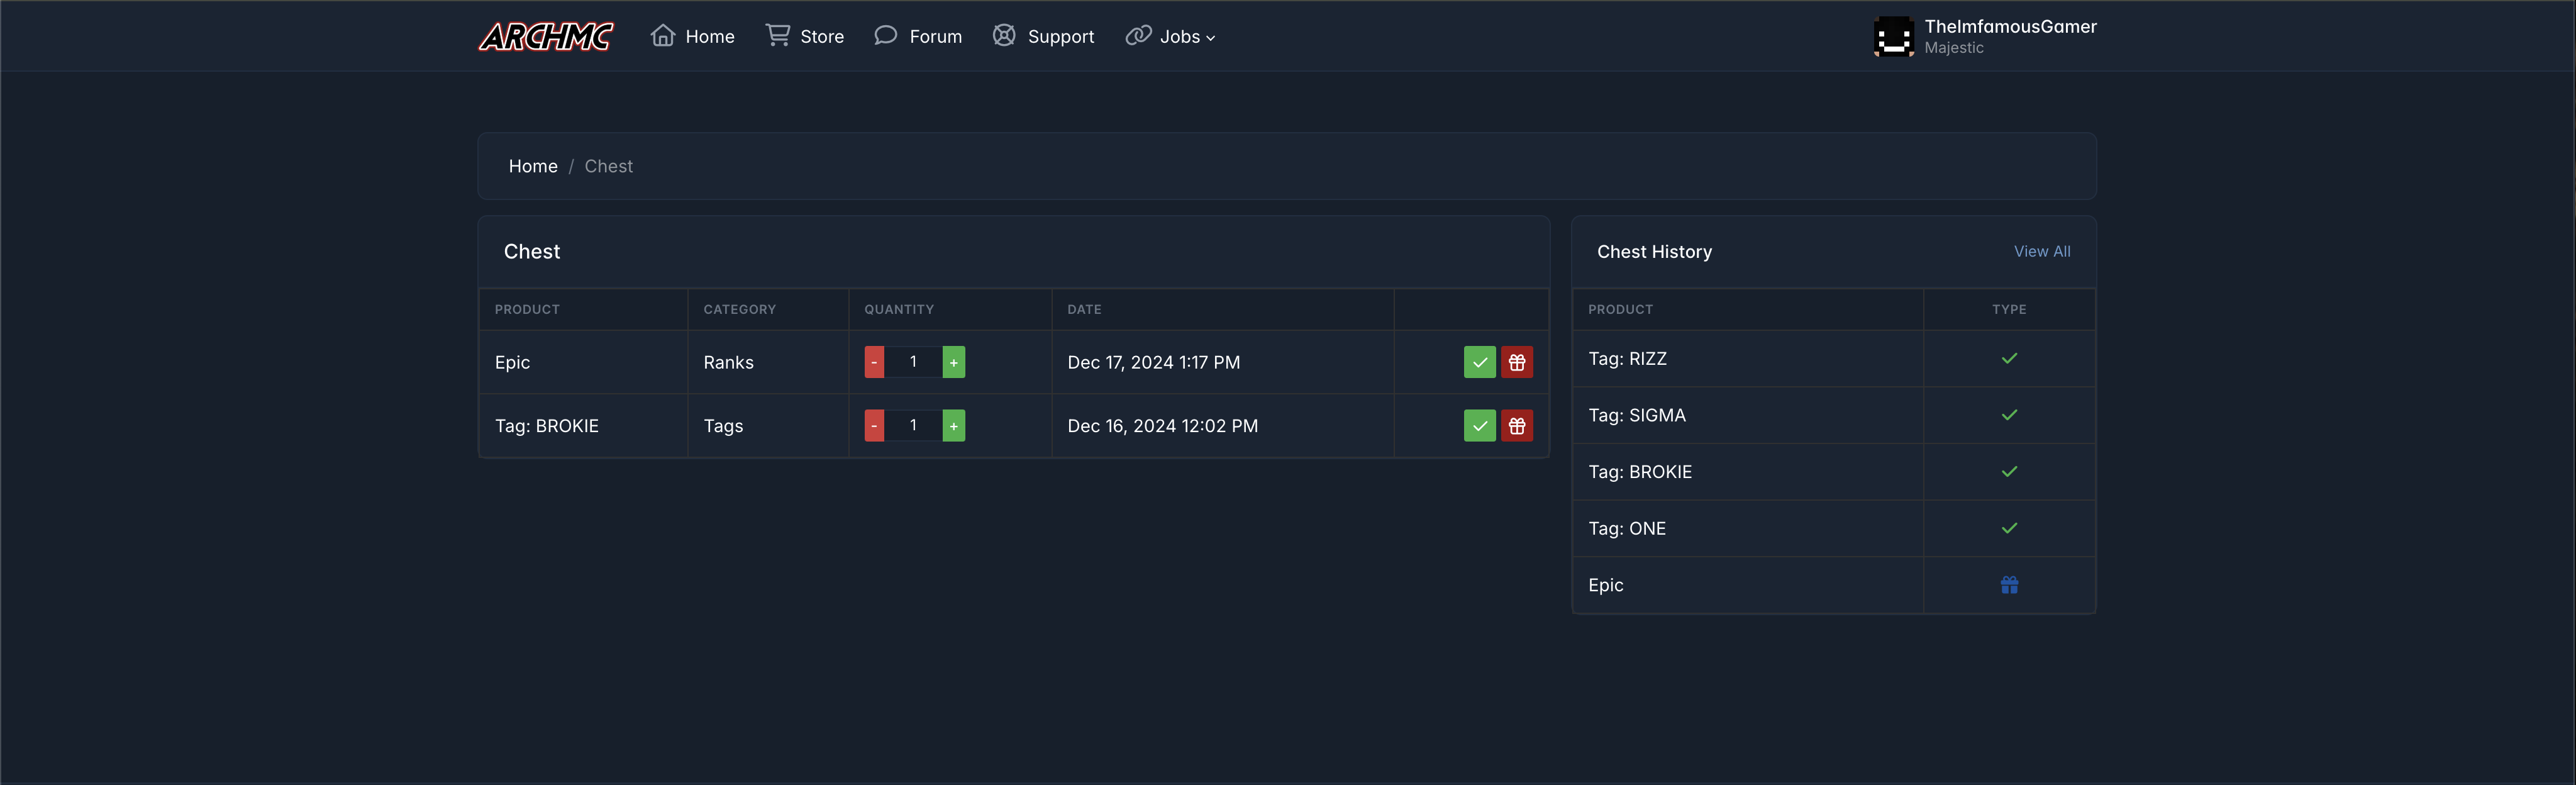The image size is (2576, 785).
Task: Click the TYPE column header in history
Action: pyautogui.click(x=2009, y=309)
